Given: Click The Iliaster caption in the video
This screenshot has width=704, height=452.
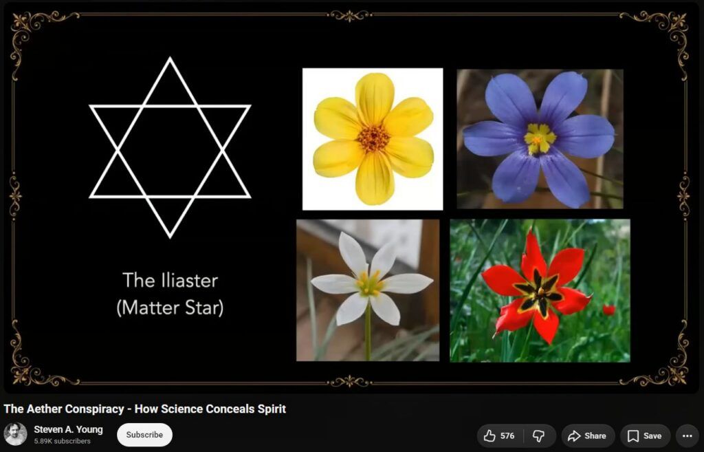Looking at the screenshot, I should 170,280.
